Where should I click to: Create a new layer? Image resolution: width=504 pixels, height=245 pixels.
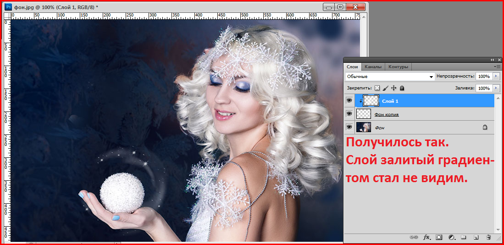coord(476,237)
